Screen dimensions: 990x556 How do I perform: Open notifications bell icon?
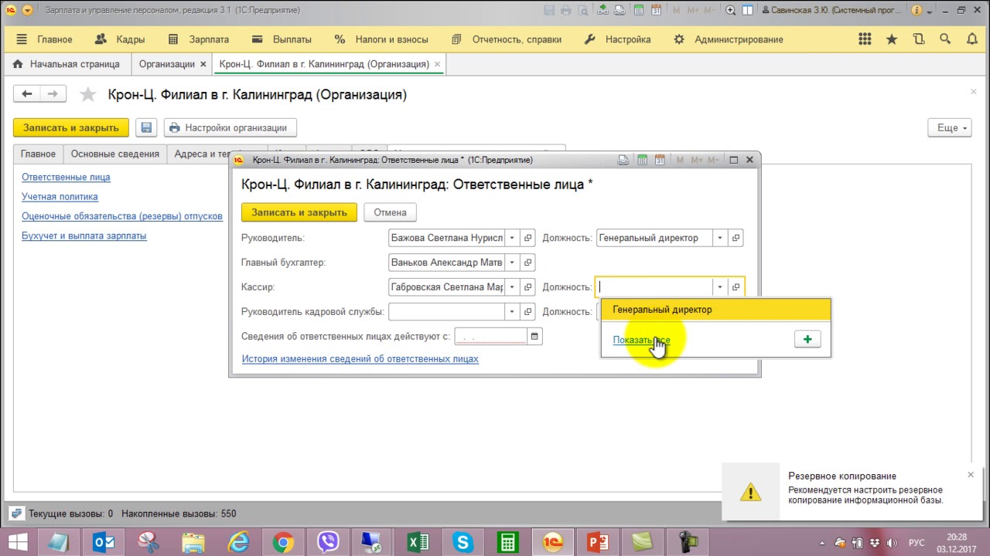tap(971, 39)
